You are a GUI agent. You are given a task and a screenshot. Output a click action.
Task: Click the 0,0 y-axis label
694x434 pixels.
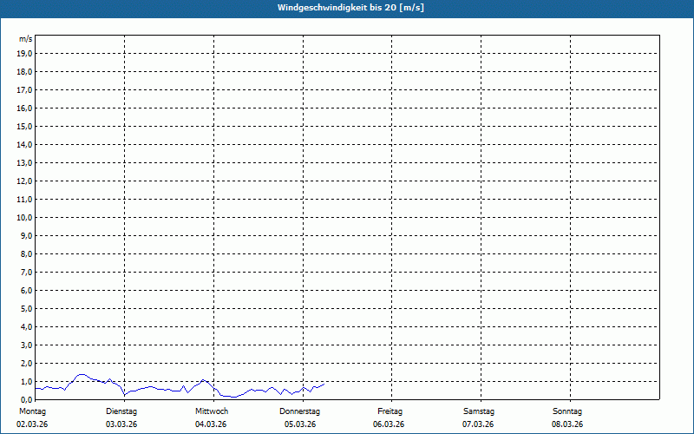(x=26, y=399)
